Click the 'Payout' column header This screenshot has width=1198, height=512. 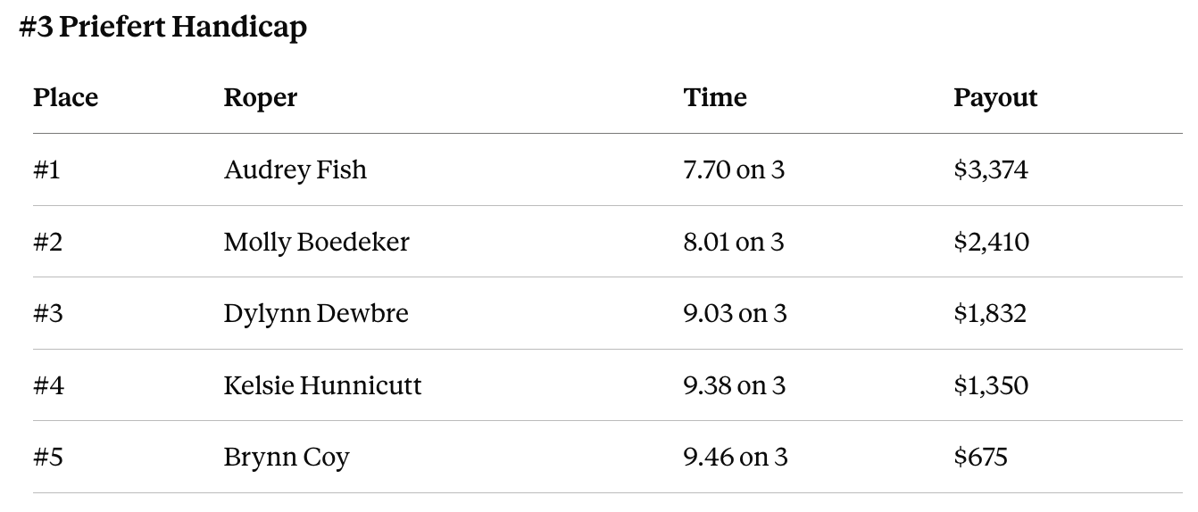point(995,98)
